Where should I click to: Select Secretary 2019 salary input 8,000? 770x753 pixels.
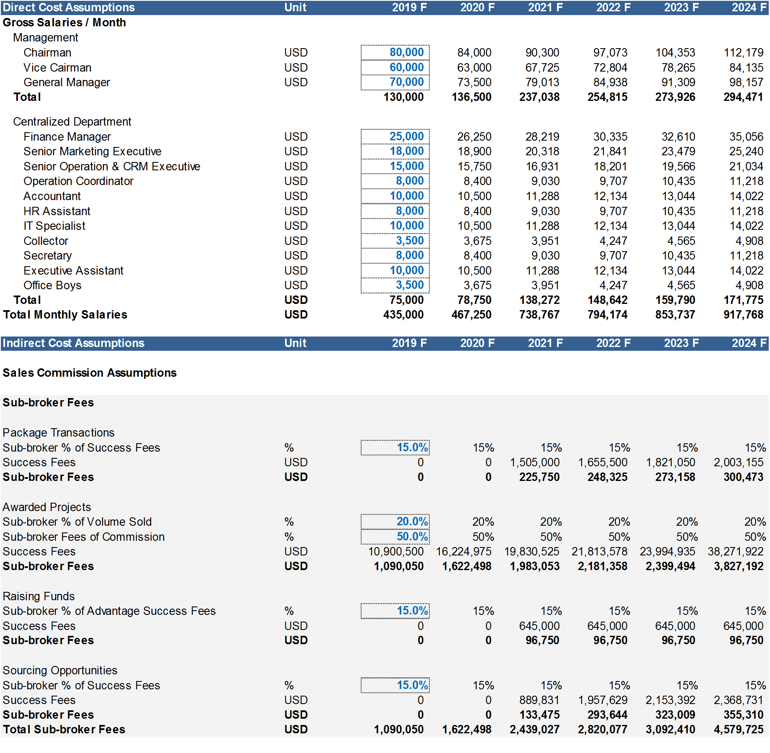point(395,255)
